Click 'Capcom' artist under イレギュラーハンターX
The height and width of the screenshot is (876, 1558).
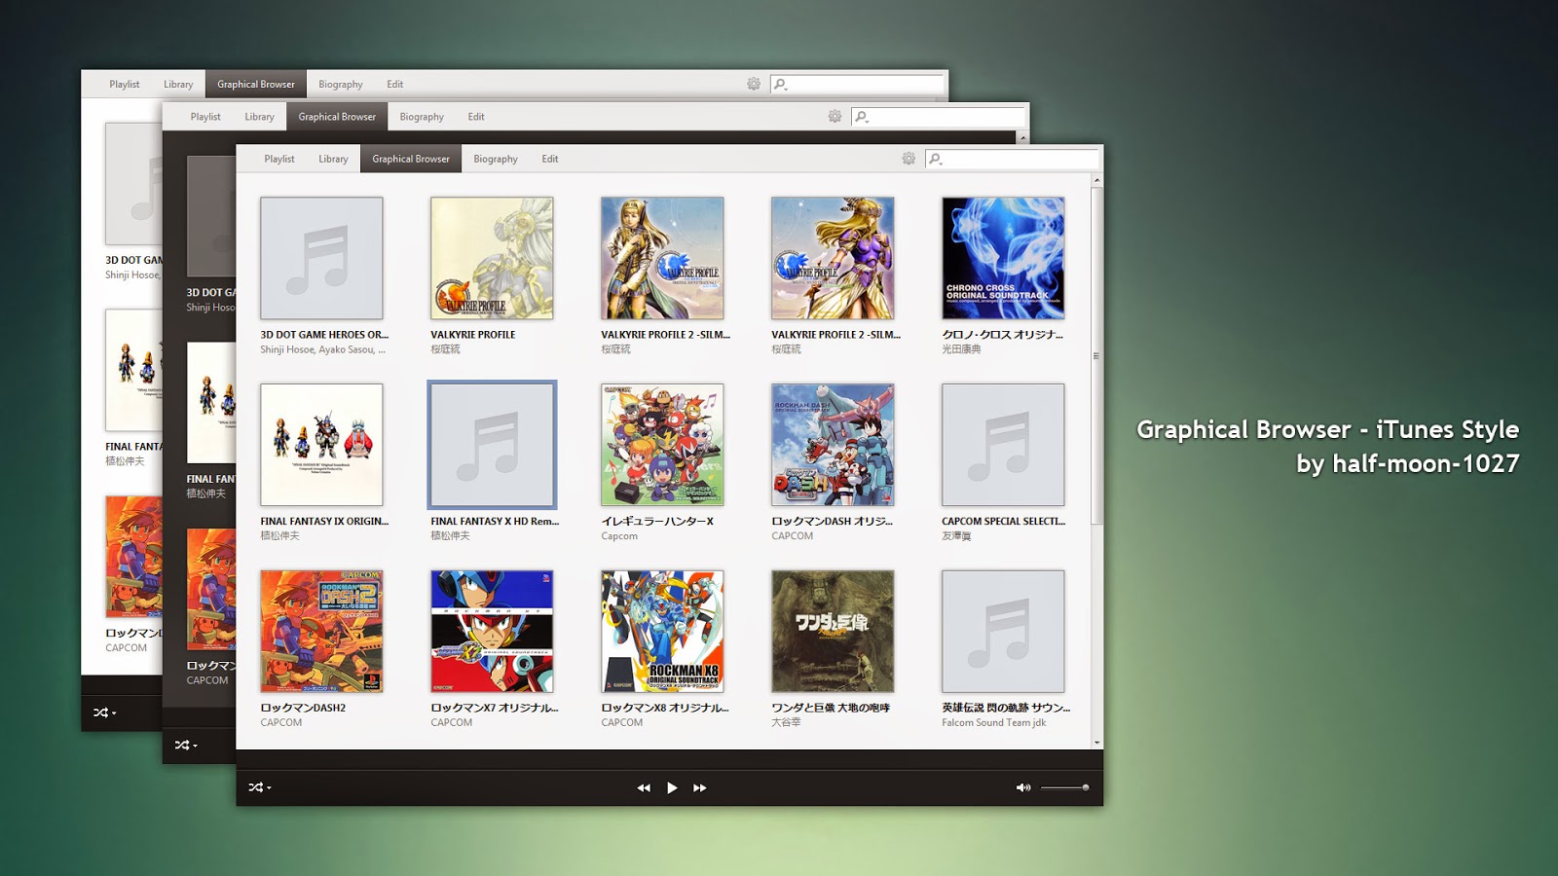click(x=619, y=536)
